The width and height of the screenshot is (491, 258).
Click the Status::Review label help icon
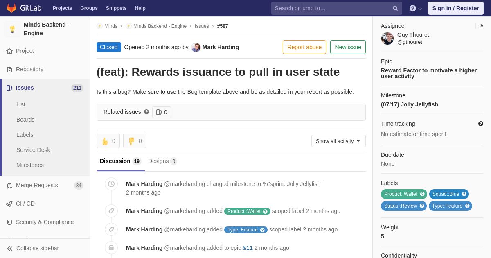(x=422, y=206)
